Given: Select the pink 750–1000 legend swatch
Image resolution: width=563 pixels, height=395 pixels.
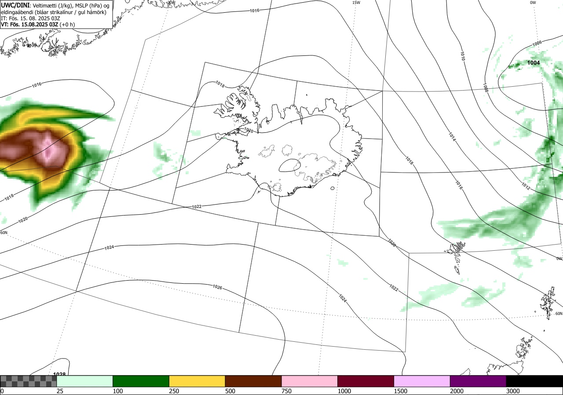Looking at the screenshot, I should click(x=310, y=381).
